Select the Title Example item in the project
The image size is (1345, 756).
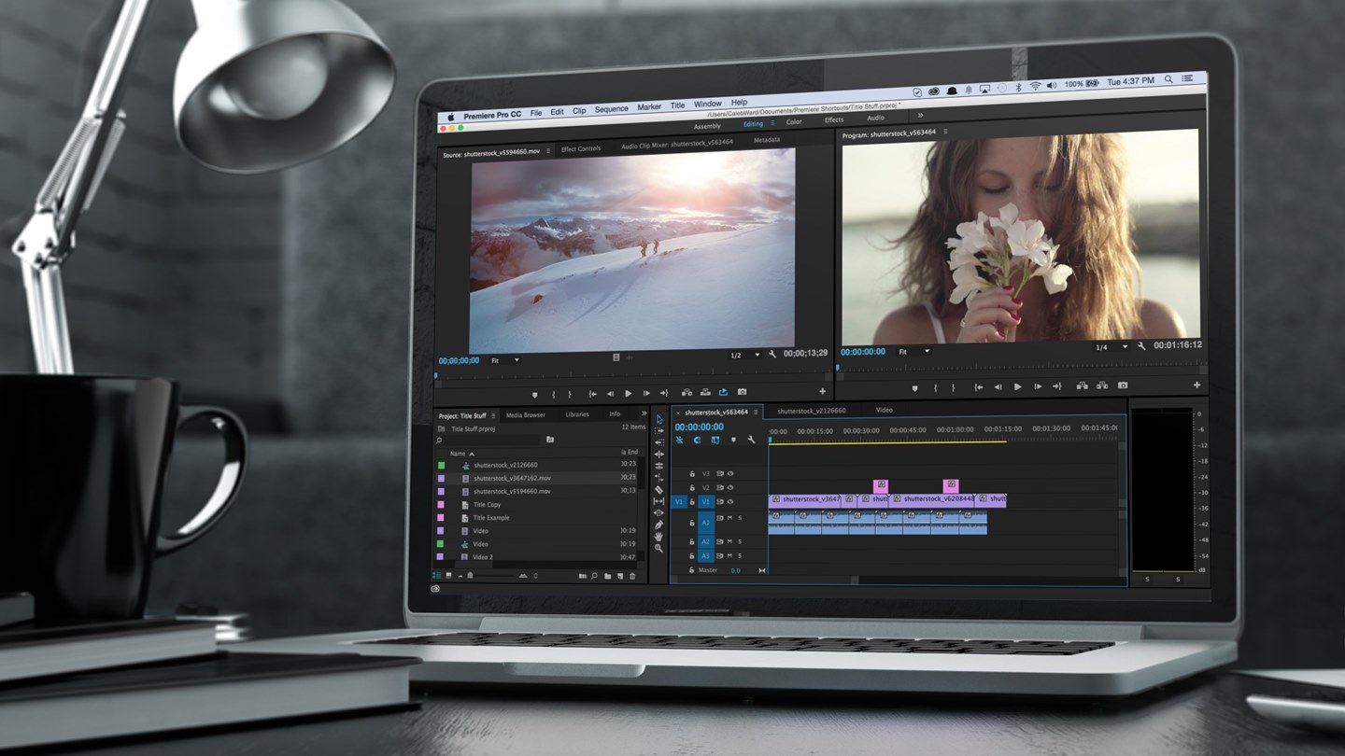491,518
